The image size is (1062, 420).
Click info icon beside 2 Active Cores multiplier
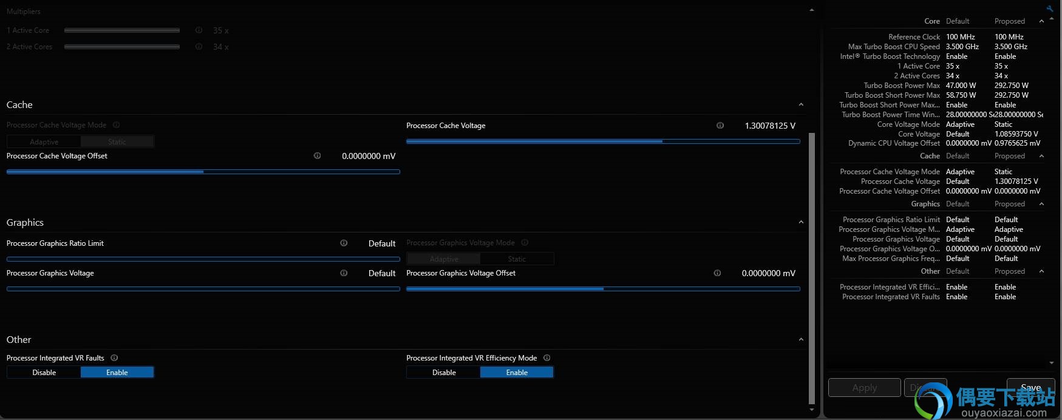tap(199, 47)
